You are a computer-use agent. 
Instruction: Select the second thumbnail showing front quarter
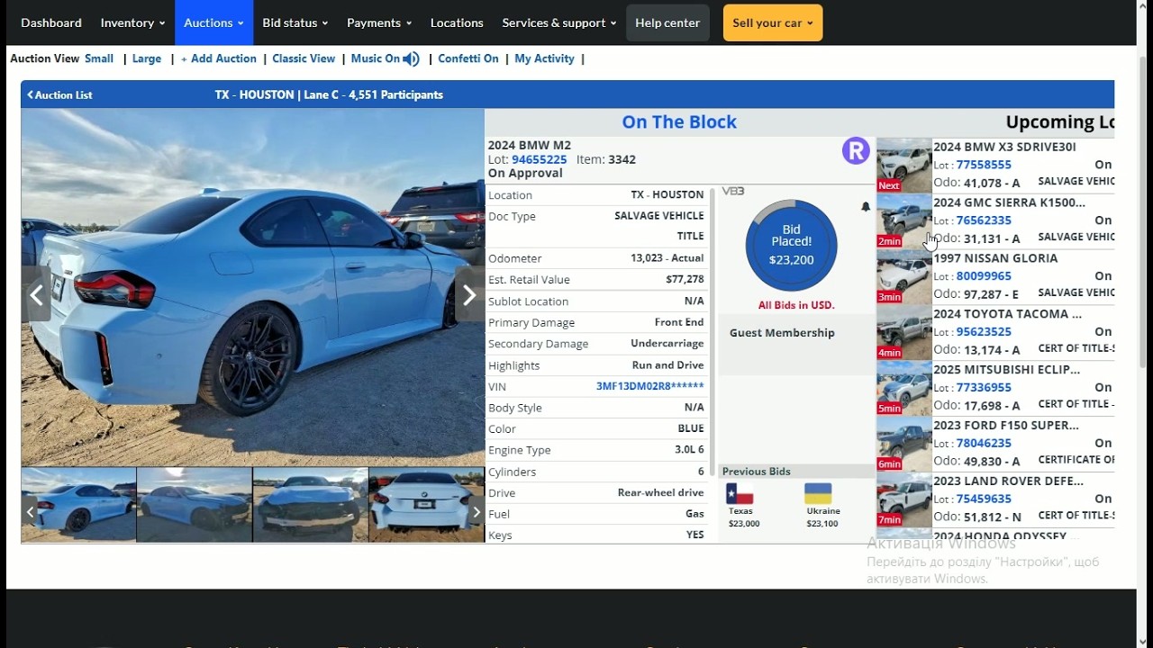point(195,505)
